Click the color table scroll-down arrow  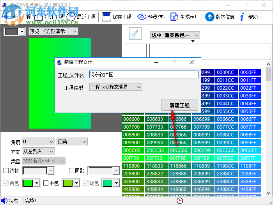click(x=268, y=193)
